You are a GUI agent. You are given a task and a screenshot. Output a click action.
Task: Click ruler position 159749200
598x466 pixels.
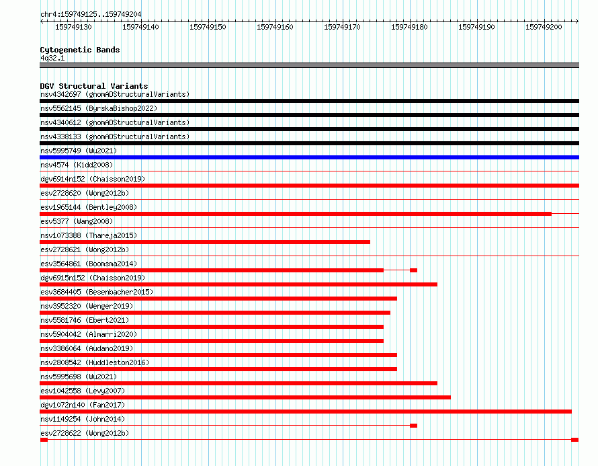544,27
